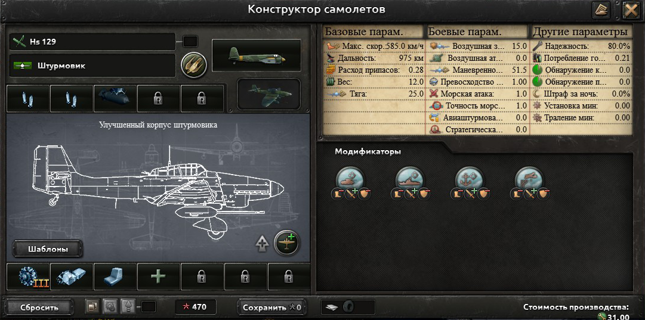The image size is (645, 320).
Task: Click the auto-upgrade arrow icon
Action: (262, 243)
